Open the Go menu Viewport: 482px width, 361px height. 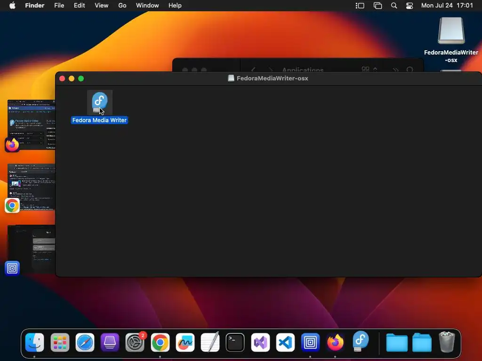(122, 6)
